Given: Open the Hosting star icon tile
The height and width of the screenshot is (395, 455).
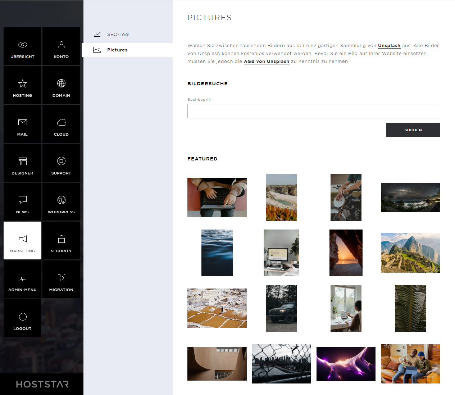Looking at the screenshot, I should pyautogui.click(x=22, y=85).
